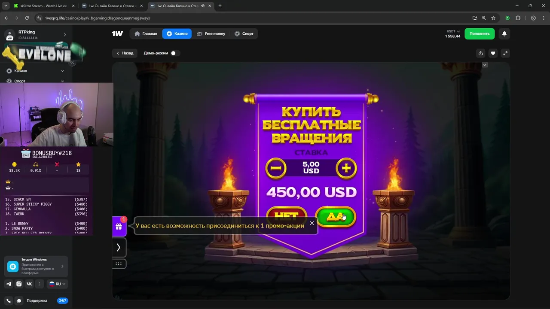Open the browser tab search dropdown
The height and width of the screenshot is (309, 550).
(6, 6)
